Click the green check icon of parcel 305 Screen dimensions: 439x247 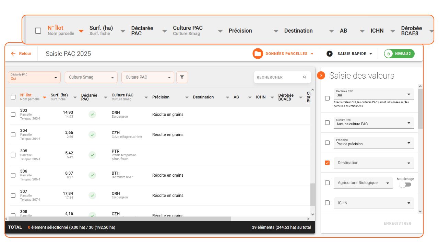pos(92,155)
